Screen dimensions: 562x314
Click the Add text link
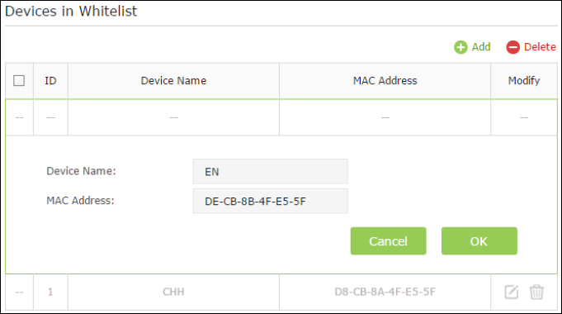coord(481,47)
